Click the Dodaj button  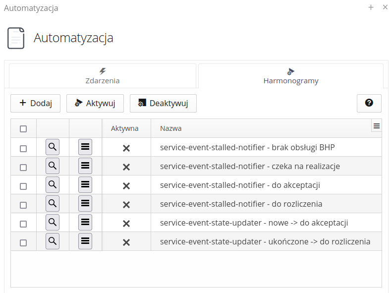coord(35,103)
